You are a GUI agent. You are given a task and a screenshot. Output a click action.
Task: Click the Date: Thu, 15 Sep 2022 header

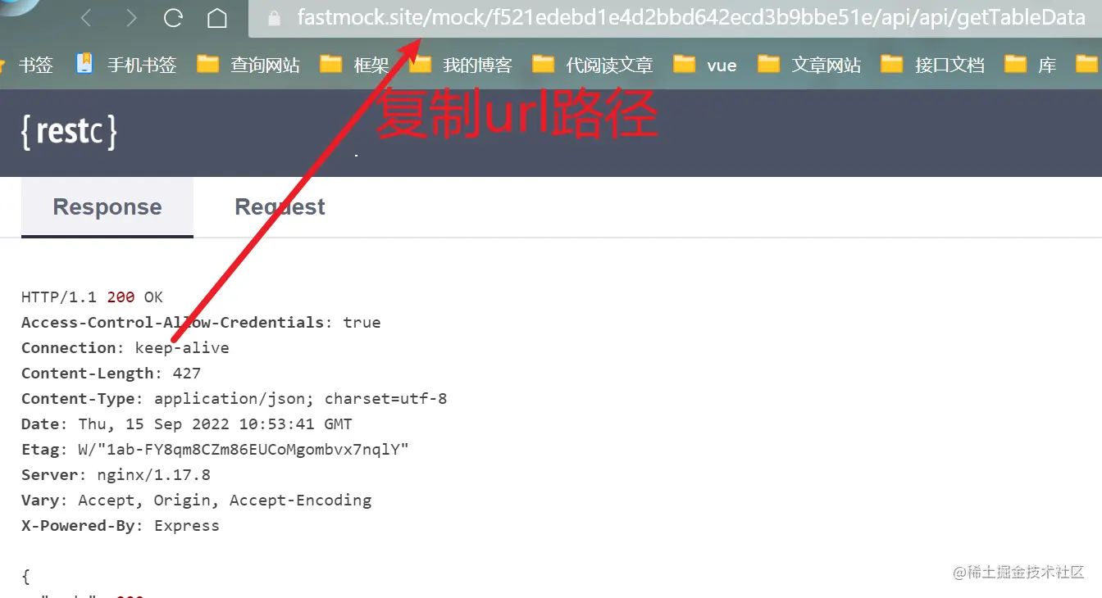(x=186, y=424)
